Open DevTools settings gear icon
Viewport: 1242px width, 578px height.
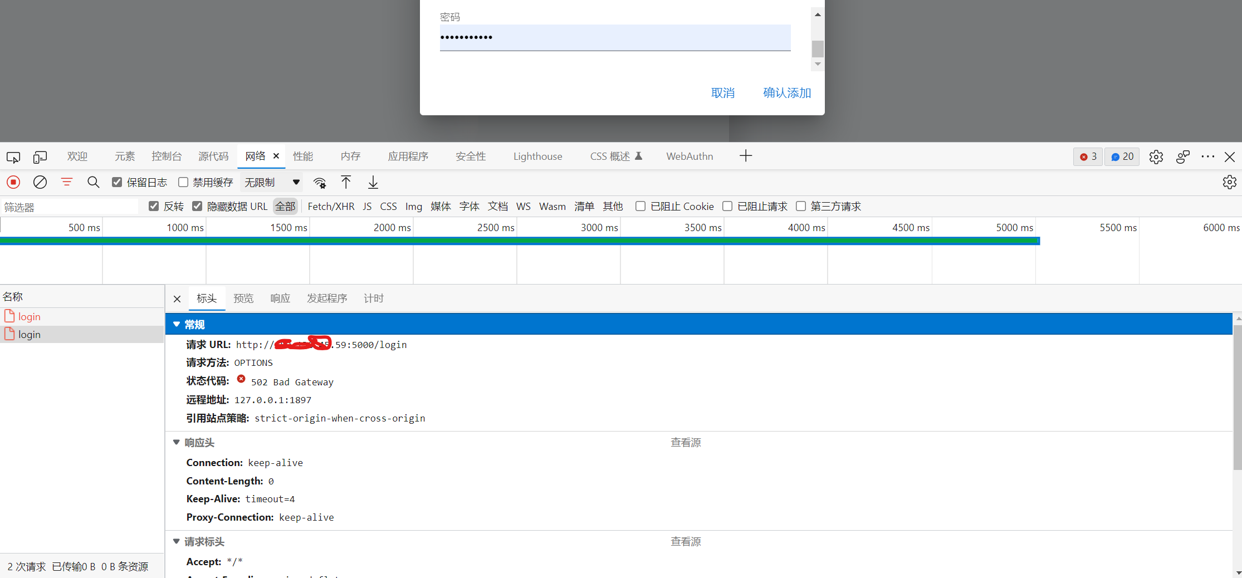[1156, 157]
